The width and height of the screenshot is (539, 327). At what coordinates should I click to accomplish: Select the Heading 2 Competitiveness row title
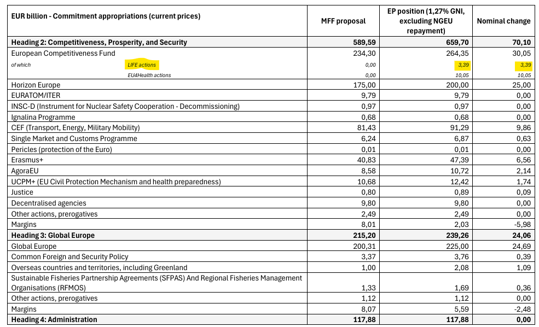coord(99,42)
